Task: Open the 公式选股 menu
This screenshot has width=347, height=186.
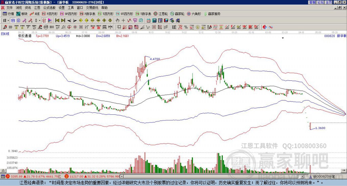Action: (x=49, y=8)
